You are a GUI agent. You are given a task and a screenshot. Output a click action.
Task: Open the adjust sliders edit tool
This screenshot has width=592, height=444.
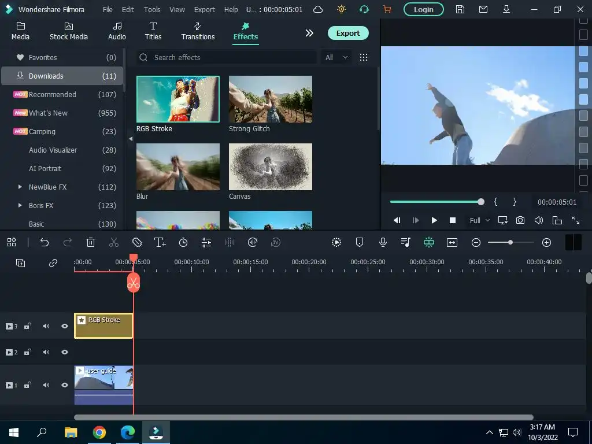point(206,242)
